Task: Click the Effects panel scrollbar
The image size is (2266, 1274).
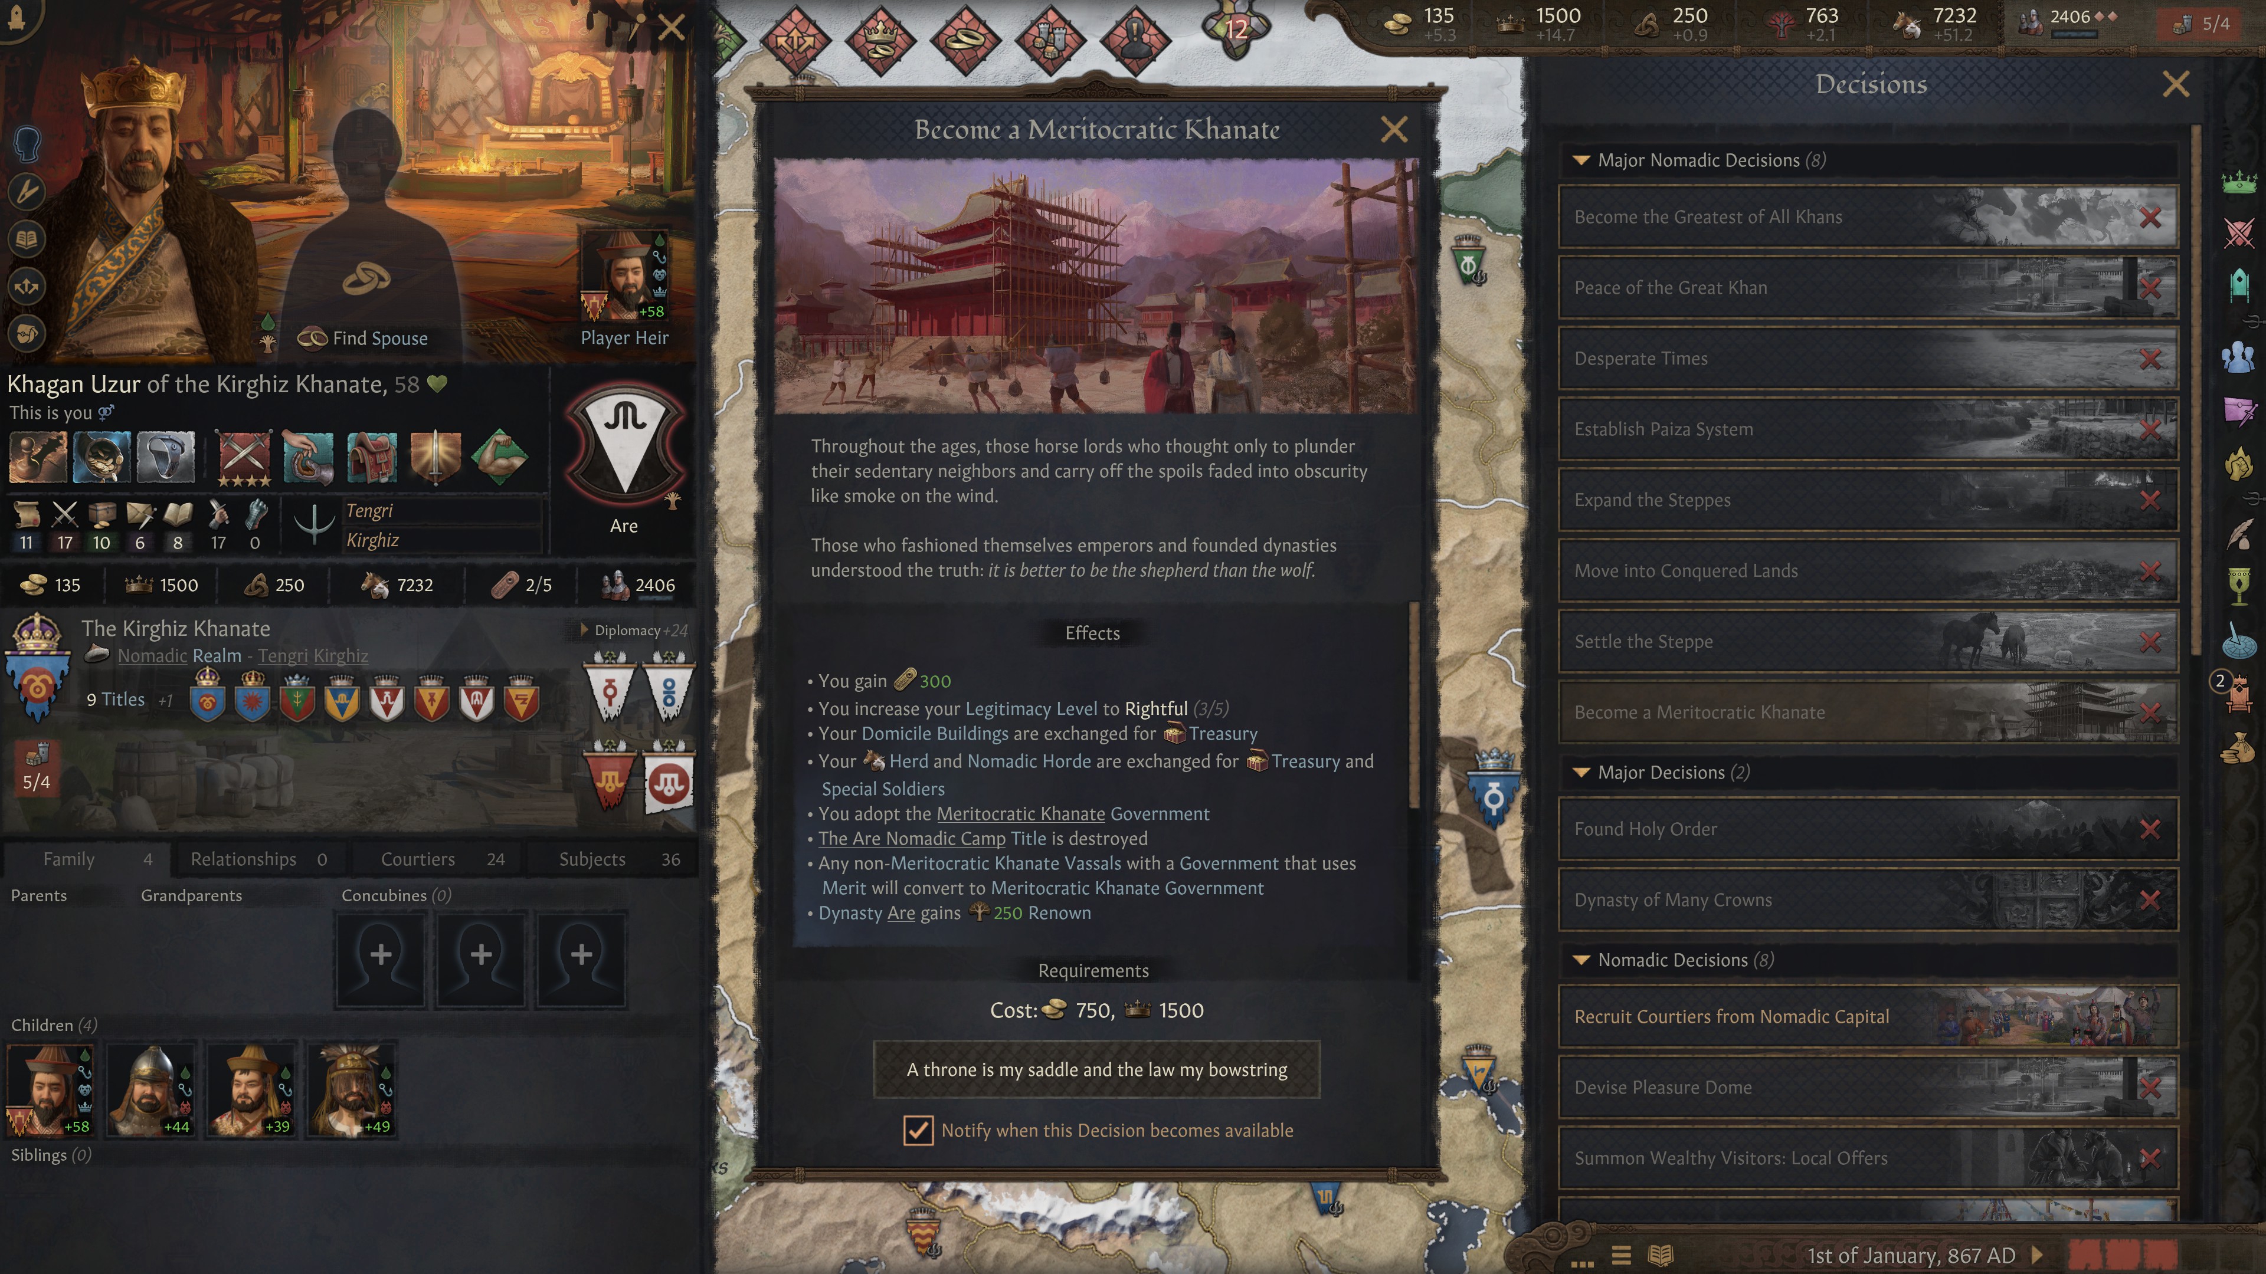Action: [x=1414, y=704]
